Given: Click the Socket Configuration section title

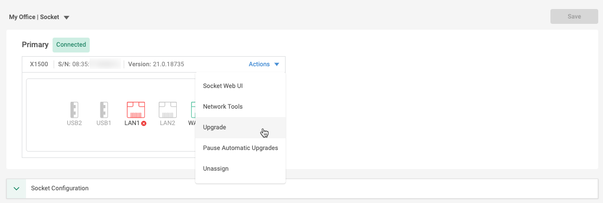Looking at the screenshot, I should coord(60,188).
